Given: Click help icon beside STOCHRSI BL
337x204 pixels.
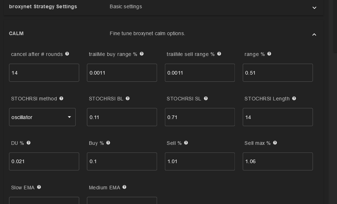Looking at the screenshot, I should pos(127,98).
